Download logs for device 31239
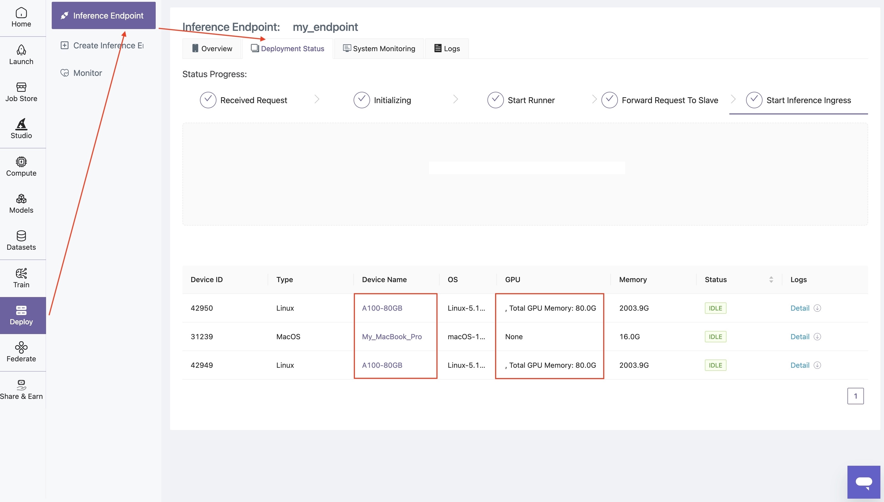Screen dimensions: 884x502 [817, 336]
